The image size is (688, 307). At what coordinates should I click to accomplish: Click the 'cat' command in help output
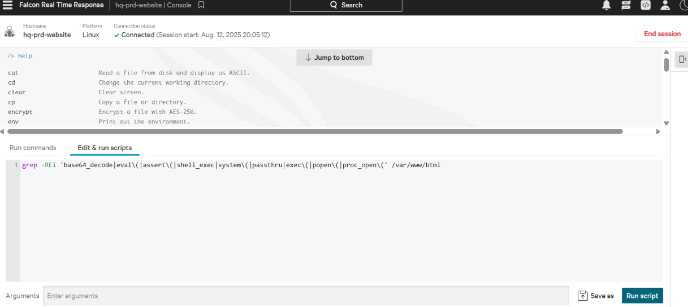coord(13,73)
